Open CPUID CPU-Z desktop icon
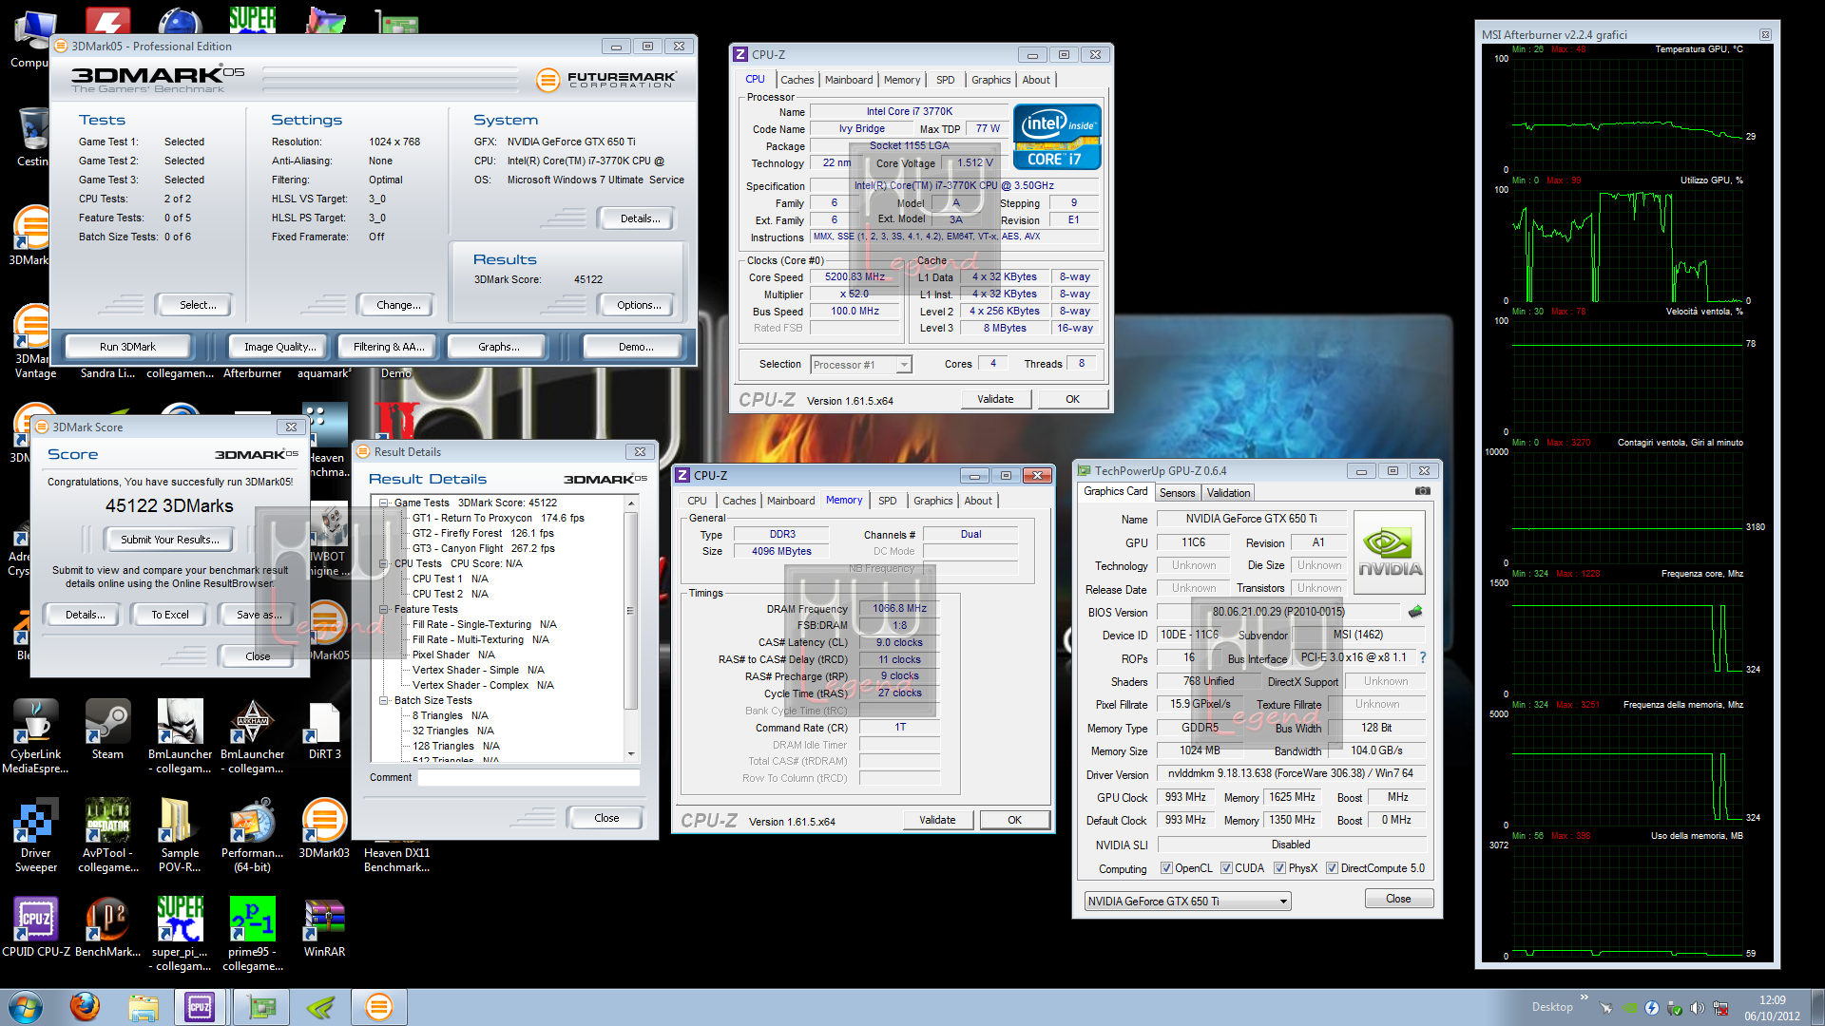The height and width of the screenshot is (1026, 1825). 35,927
